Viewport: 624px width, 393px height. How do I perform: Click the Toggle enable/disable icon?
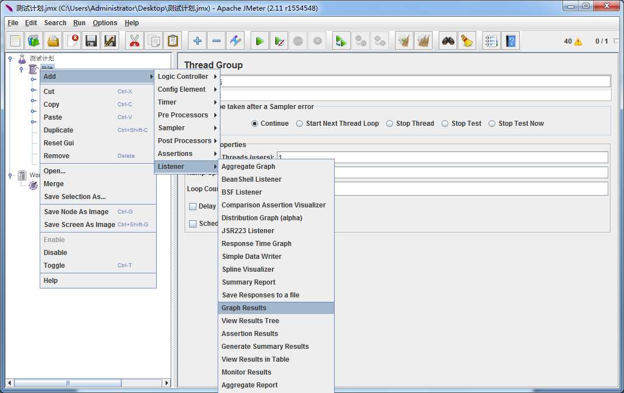tap(235, 41)
